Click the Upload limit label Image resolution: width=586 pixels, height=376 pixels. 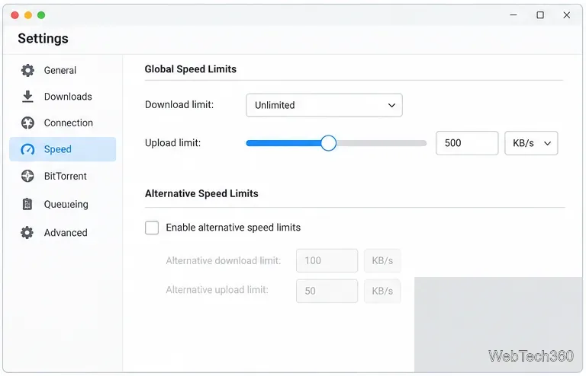(172, 143)
